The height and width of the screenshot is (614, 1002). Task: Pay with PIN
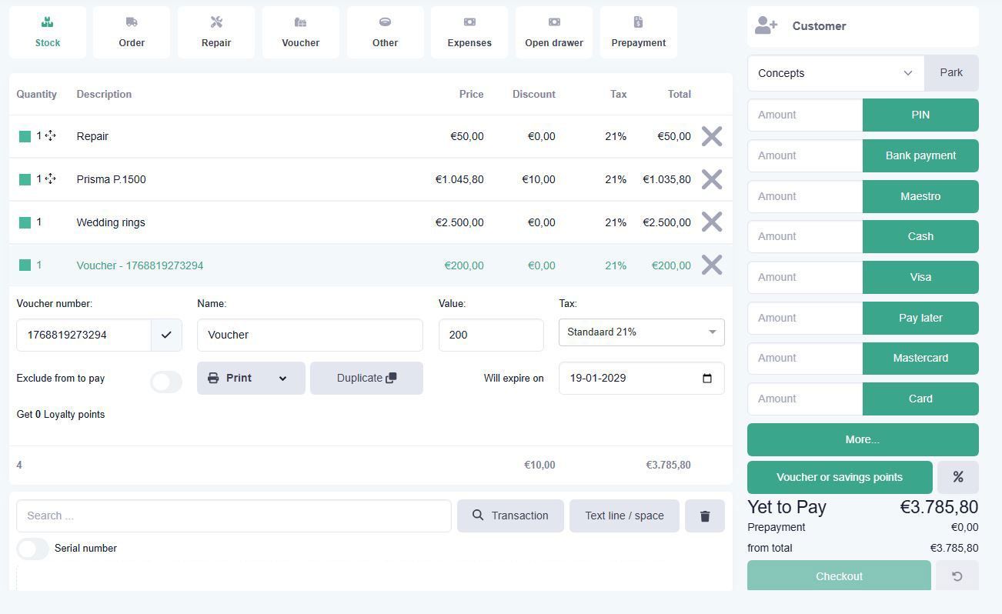click(x=920, y=115)
